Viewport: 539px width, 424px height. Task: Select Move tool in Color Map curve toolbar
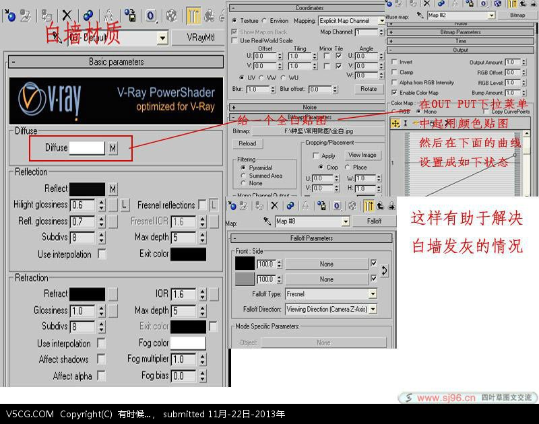coord(395,123)
